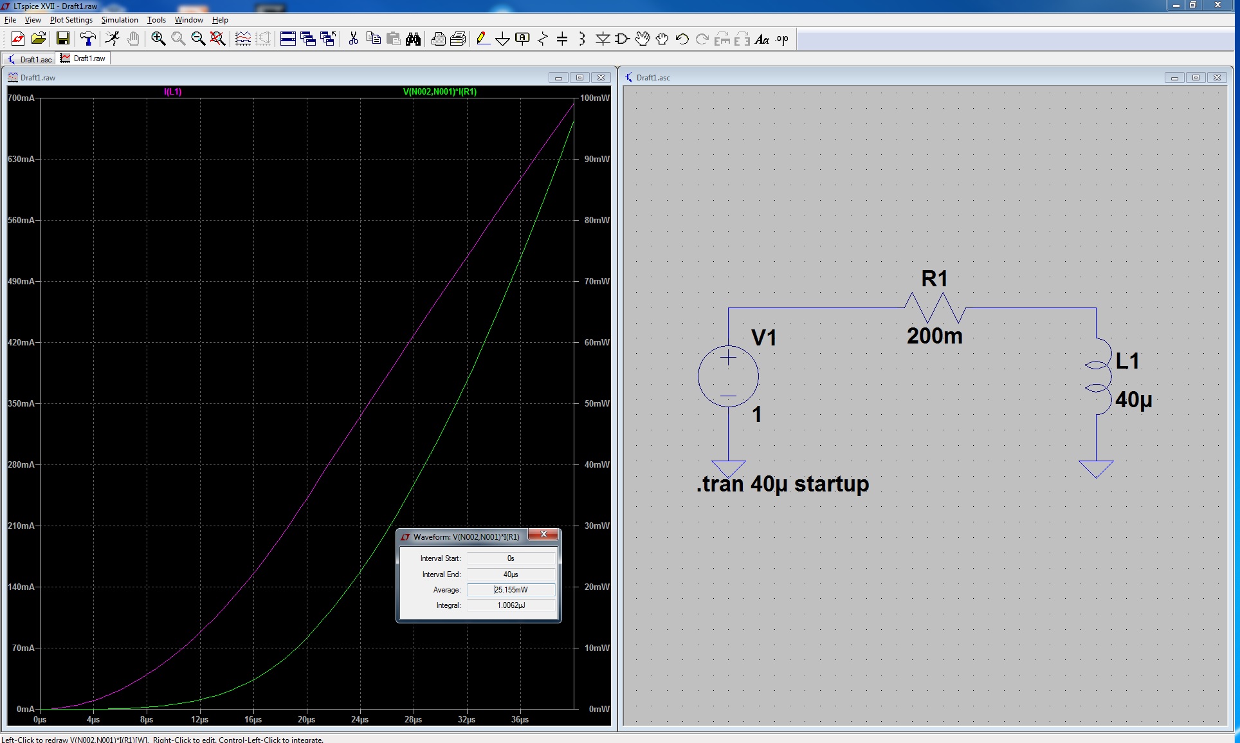The image size is (1240, 743).
Task: Open the Help menu
Action: tap(220, 20)
